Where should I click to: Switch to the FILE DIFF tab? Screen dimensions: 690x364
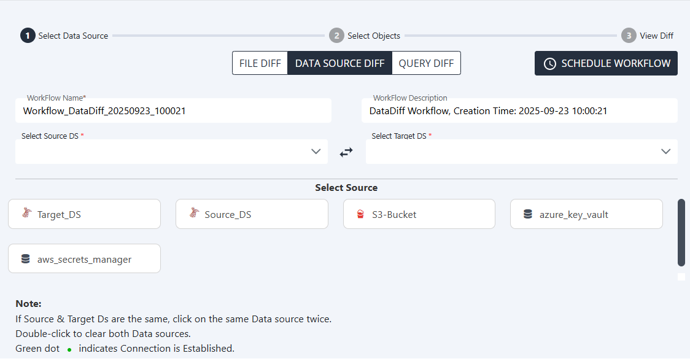(260, 63)
